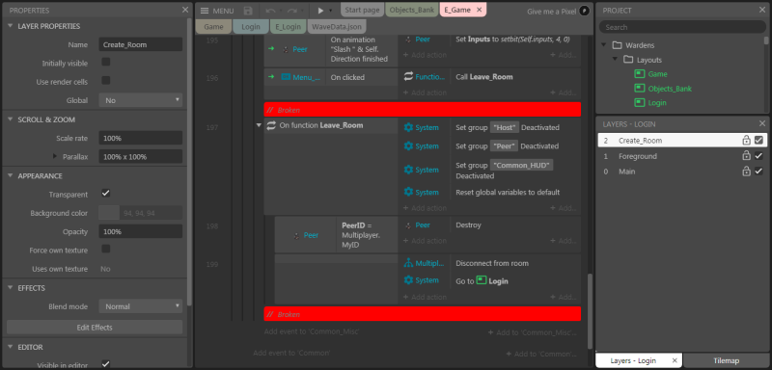Click the Login layout icon in Go to action
The width and height of the screenshot is (772, 370).
(x=482, y=281)
